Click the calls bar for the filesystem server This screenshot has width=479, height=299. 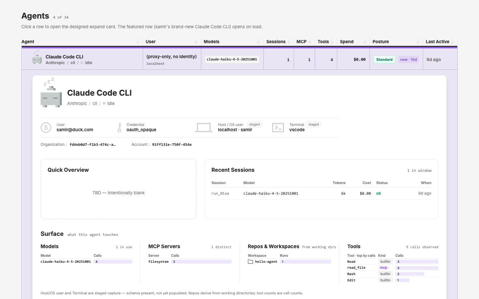[x=201, y=262]
